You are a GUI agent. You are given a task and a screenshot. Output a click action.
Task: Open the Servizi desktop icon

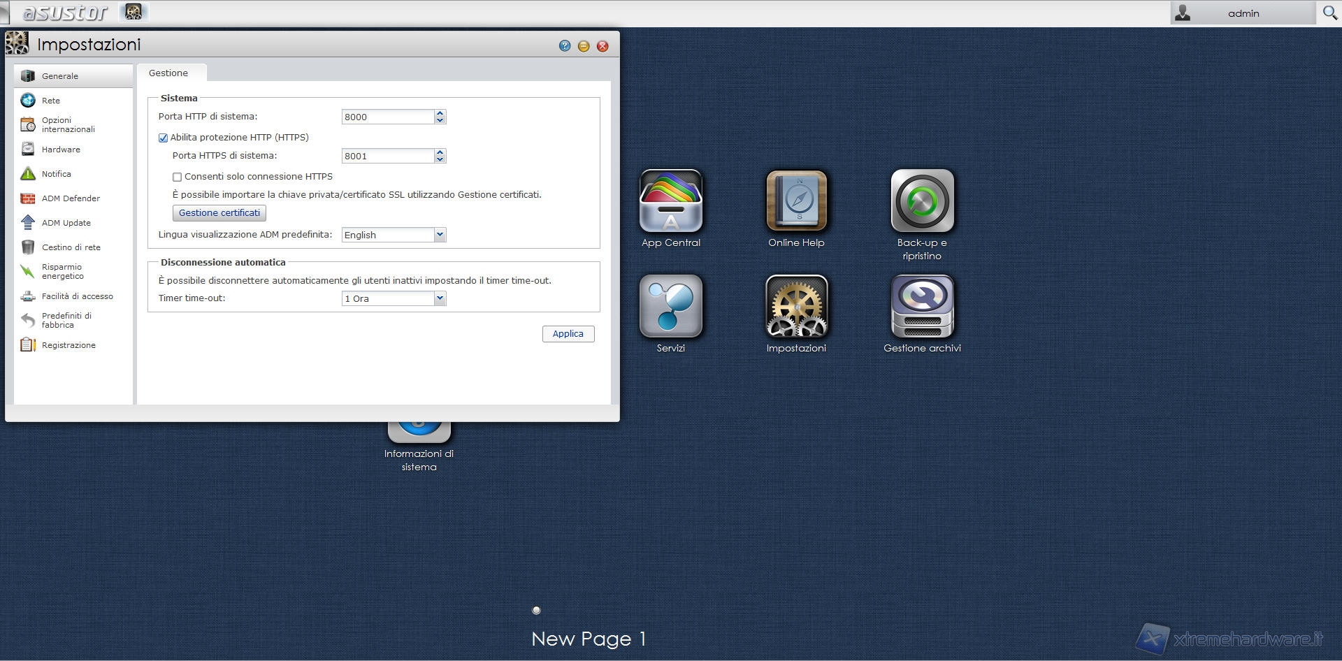(x=670, y=307)
